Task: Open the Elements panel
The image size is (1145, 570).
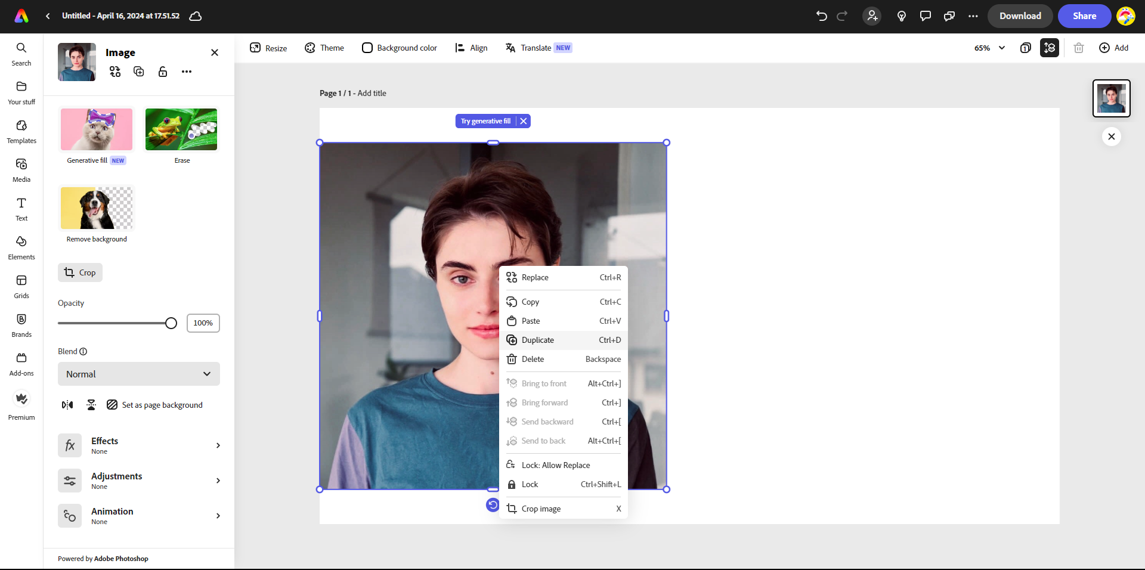Action: click(21, 246)
